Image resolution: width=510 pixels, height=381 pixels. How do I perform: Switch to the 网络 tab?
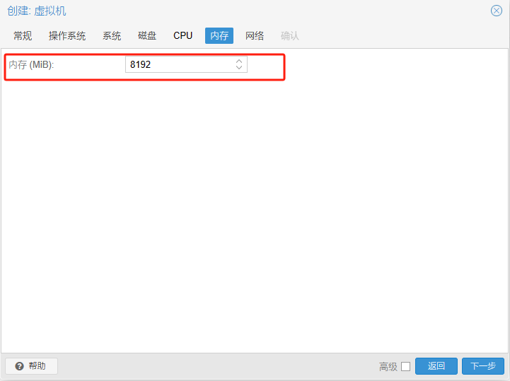255,36
